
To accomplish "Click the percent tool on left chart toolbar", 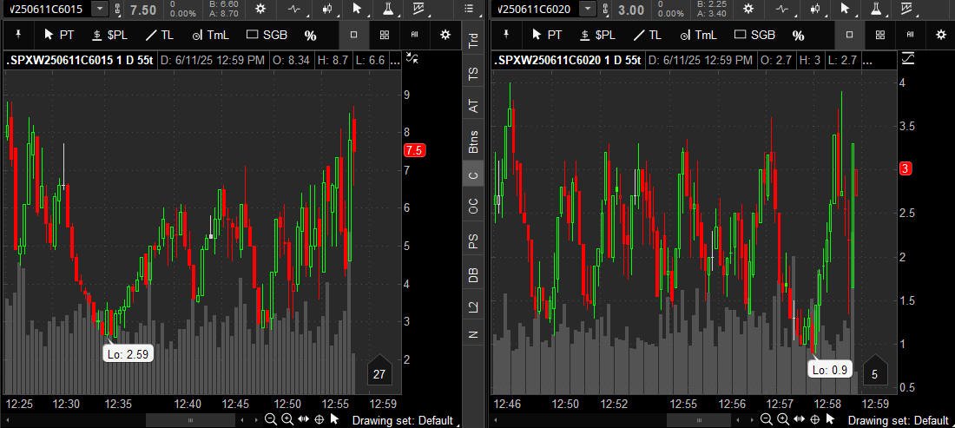I will pyautogui.click(x=310, y=36).
